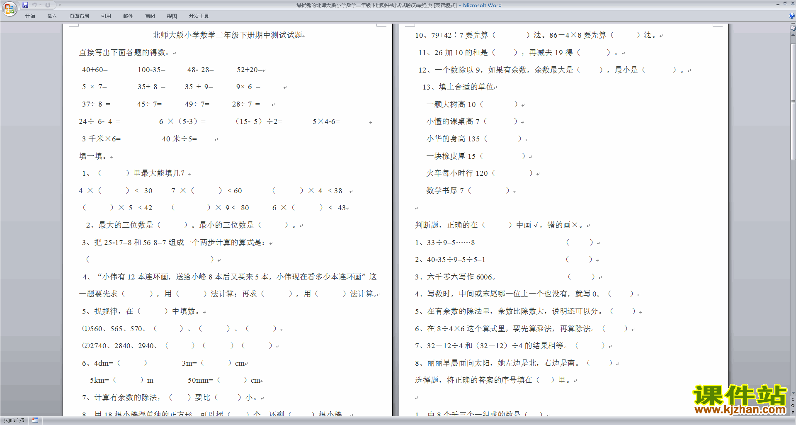Save the document with the floppy disk icon
796x425 pixels.
point(25,5)
